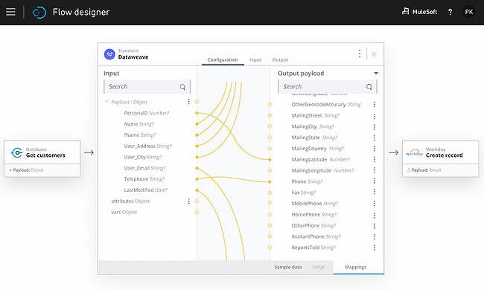Open options for MailingCity output field
Image resolution: width=484 pixels, height=290 pixels.
(x=375, y=126)
